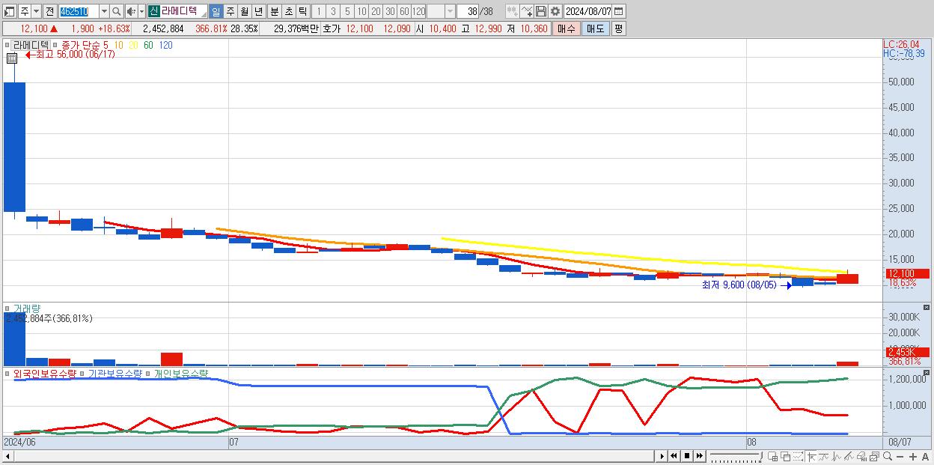Screen dimensions: 934x465
Task: Click the crosshair axis tool icon
Action: pyautogui.click(x=811, y=456)
